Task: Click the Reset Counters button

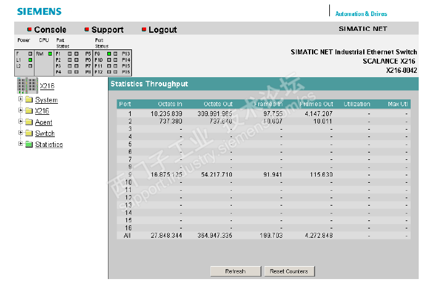Action: coord(289,271)
